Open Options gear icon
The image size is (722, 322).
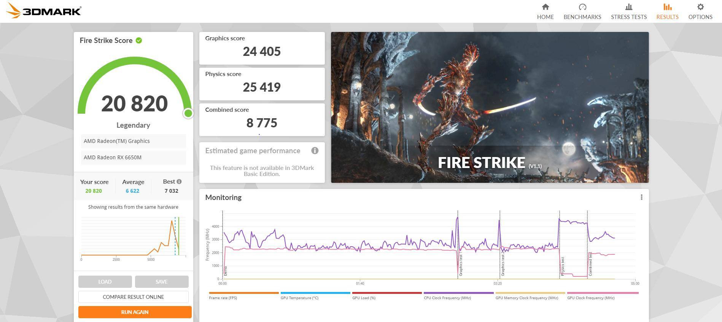tap(700, 7)
